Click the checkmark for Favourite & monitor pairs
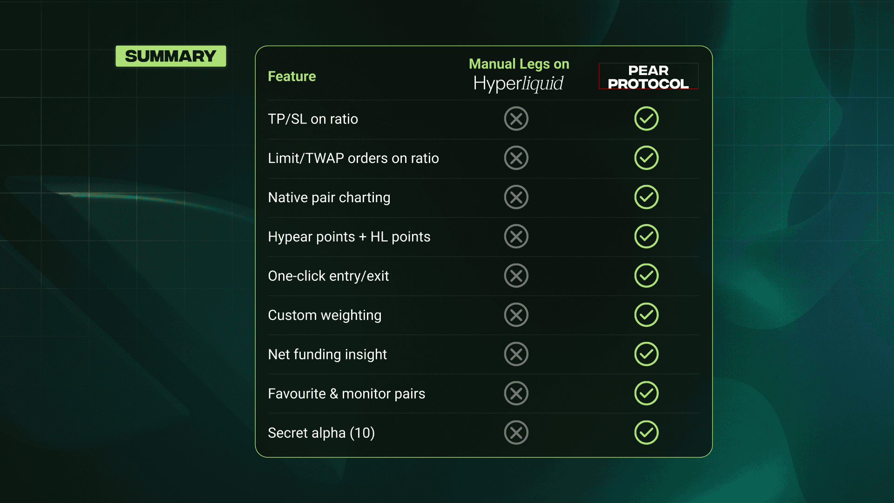Screen dimensions: 894x503 (646, 394)
